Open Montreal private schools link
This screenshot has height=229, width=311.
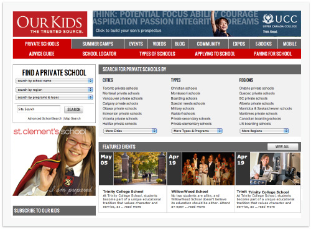[121, 93]
